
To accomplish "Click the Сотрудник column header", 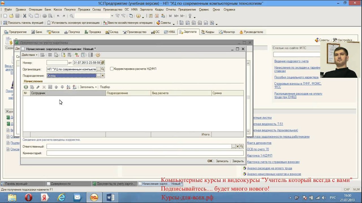I will coord(68,93).
